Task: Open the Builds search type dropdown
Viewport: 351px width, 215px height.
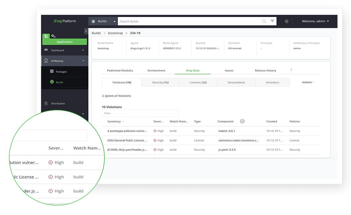Action: [103, 21]
